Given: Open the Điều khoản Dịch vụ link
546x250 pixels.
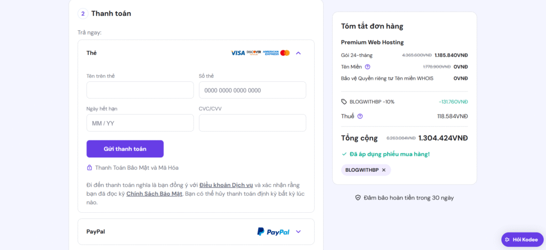Looking at the screenshot, I should coord(226,185).
